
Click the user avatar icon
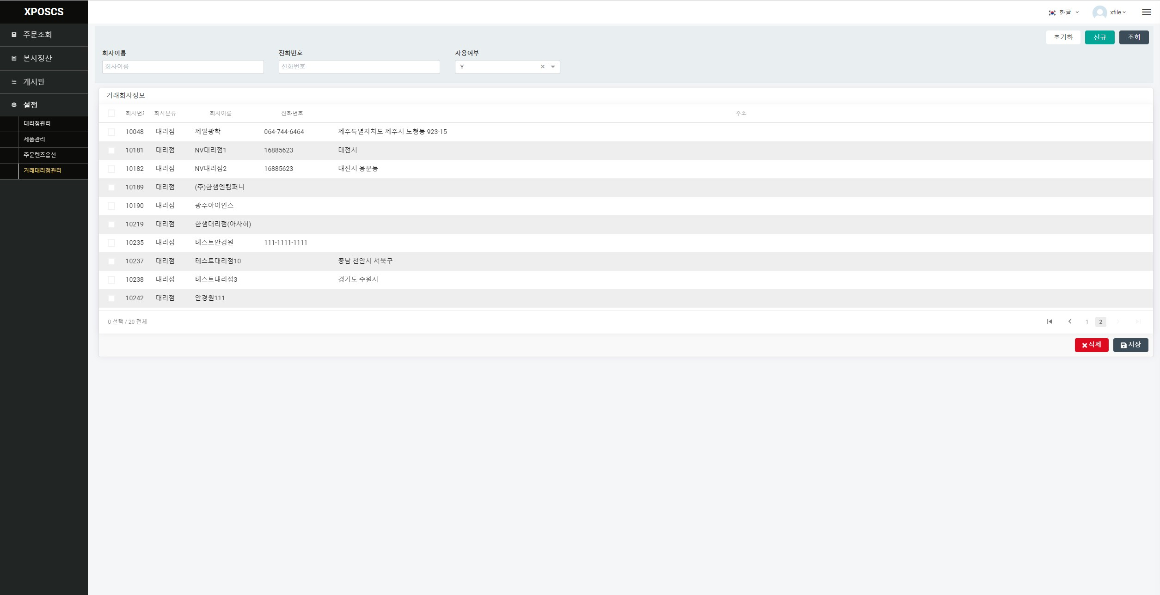(x=1099, y=12)
